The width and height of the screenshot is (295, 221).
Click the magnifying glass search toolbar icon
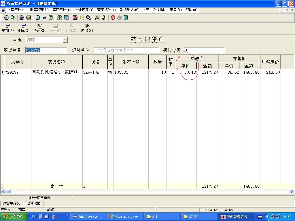[88, 18]
